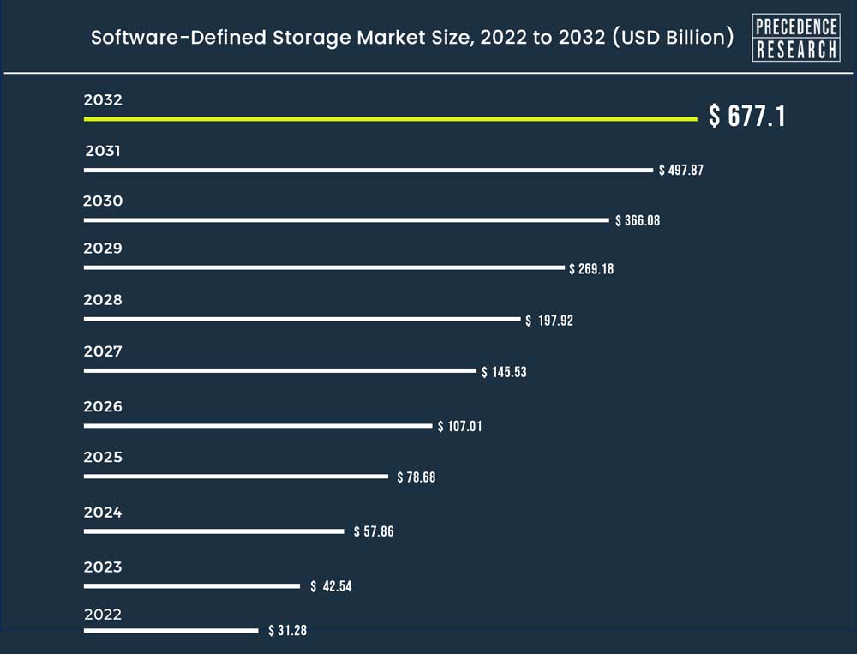Click the $ 78.68 value label
The width and height of the screenshot is (857, 654).
click(417, 477)
